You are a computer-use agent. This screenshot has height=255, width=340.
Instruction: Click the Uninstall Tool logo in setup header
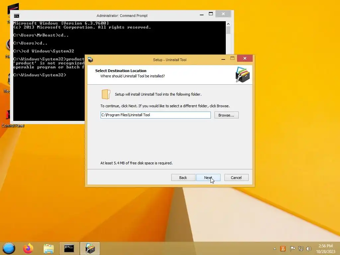pos(243,75)
